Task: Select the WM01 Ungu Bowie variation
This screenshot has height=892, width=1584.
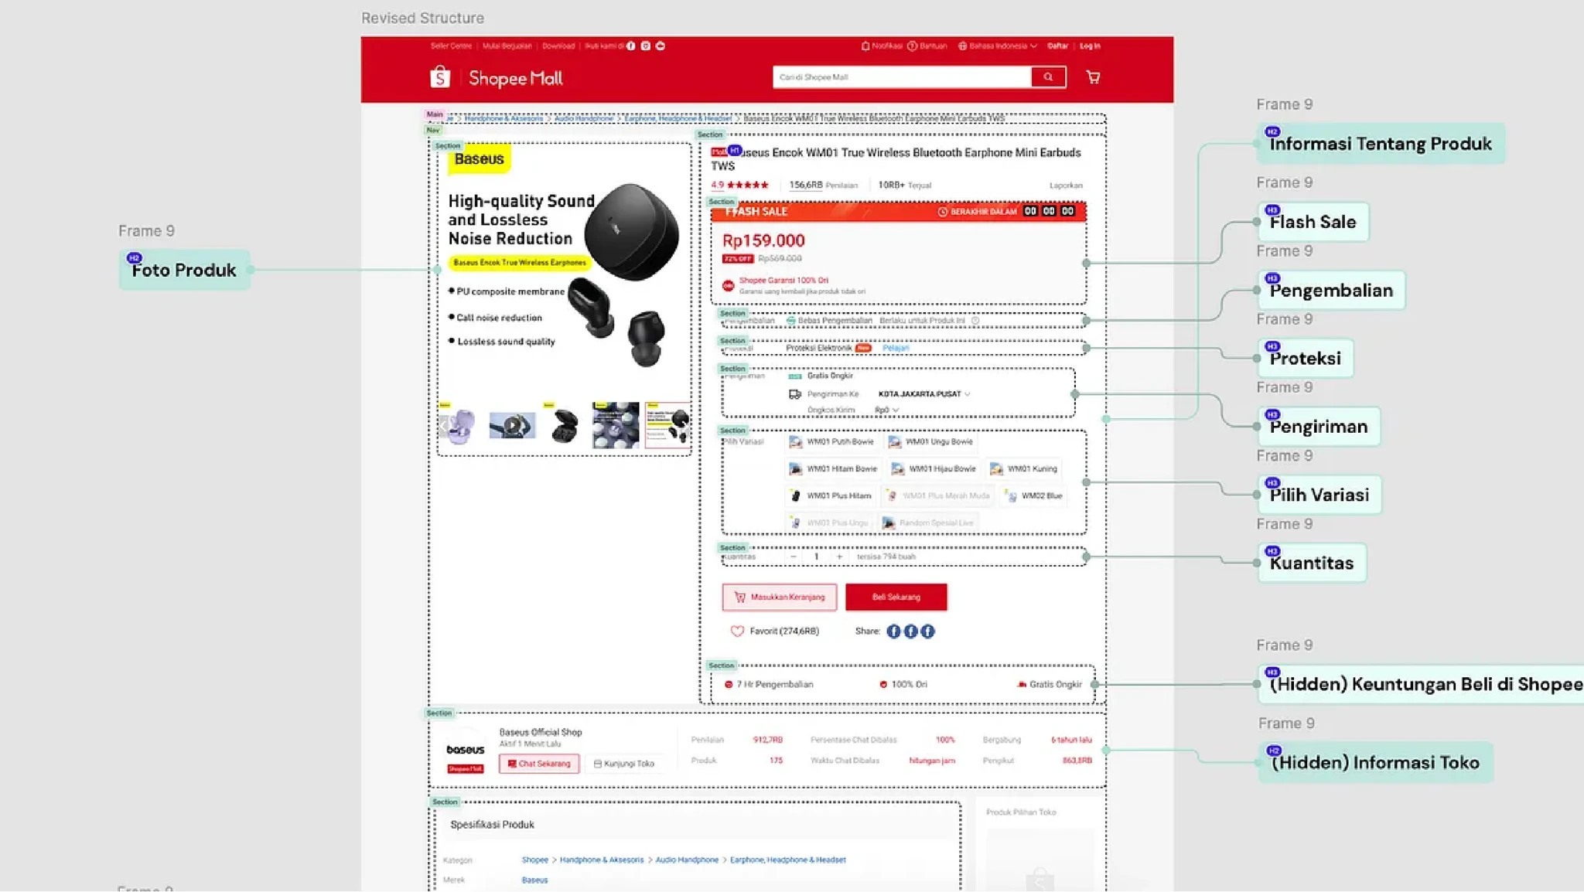Action: [x=930, y=441]
